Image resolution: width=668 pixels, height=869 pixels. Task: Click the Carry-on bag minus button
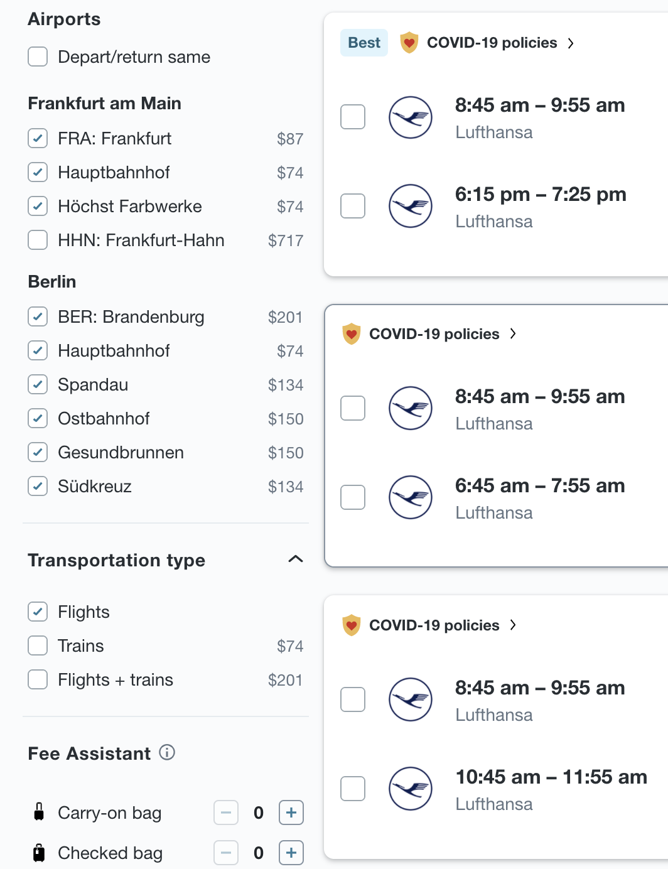tap(226, 812)
